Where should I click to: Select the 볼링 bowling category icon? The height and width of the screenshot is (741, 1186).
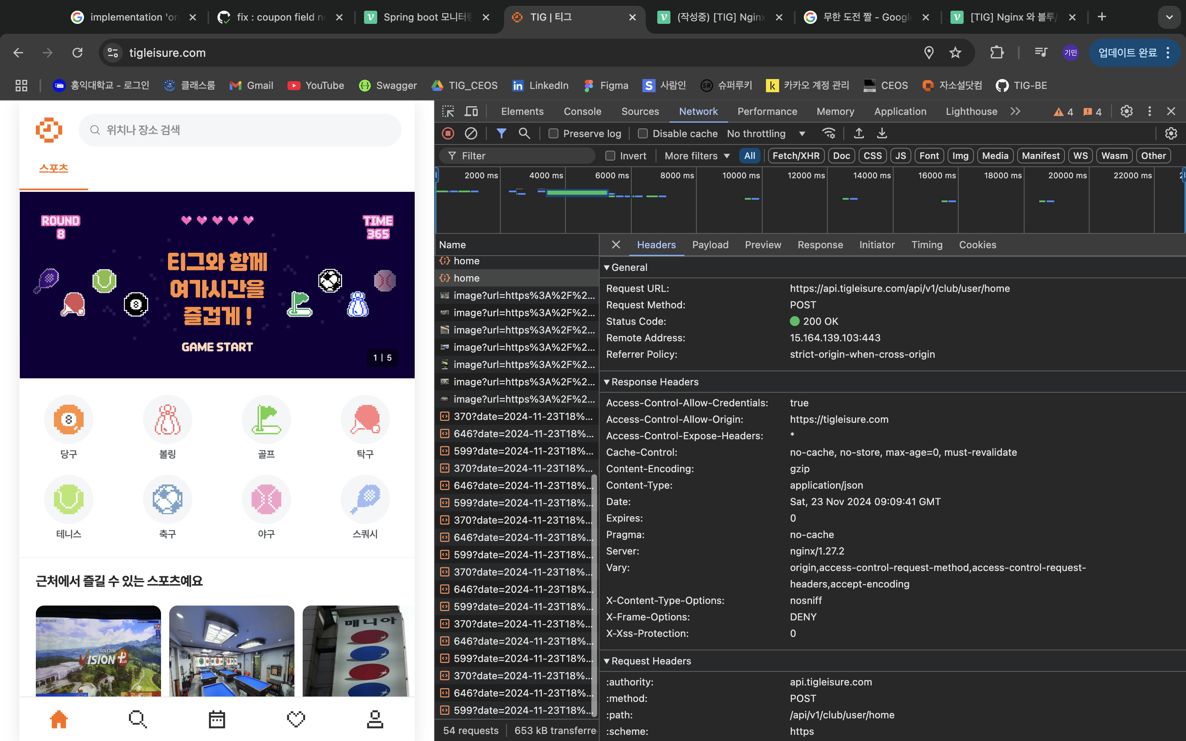[x=168, y=420]
